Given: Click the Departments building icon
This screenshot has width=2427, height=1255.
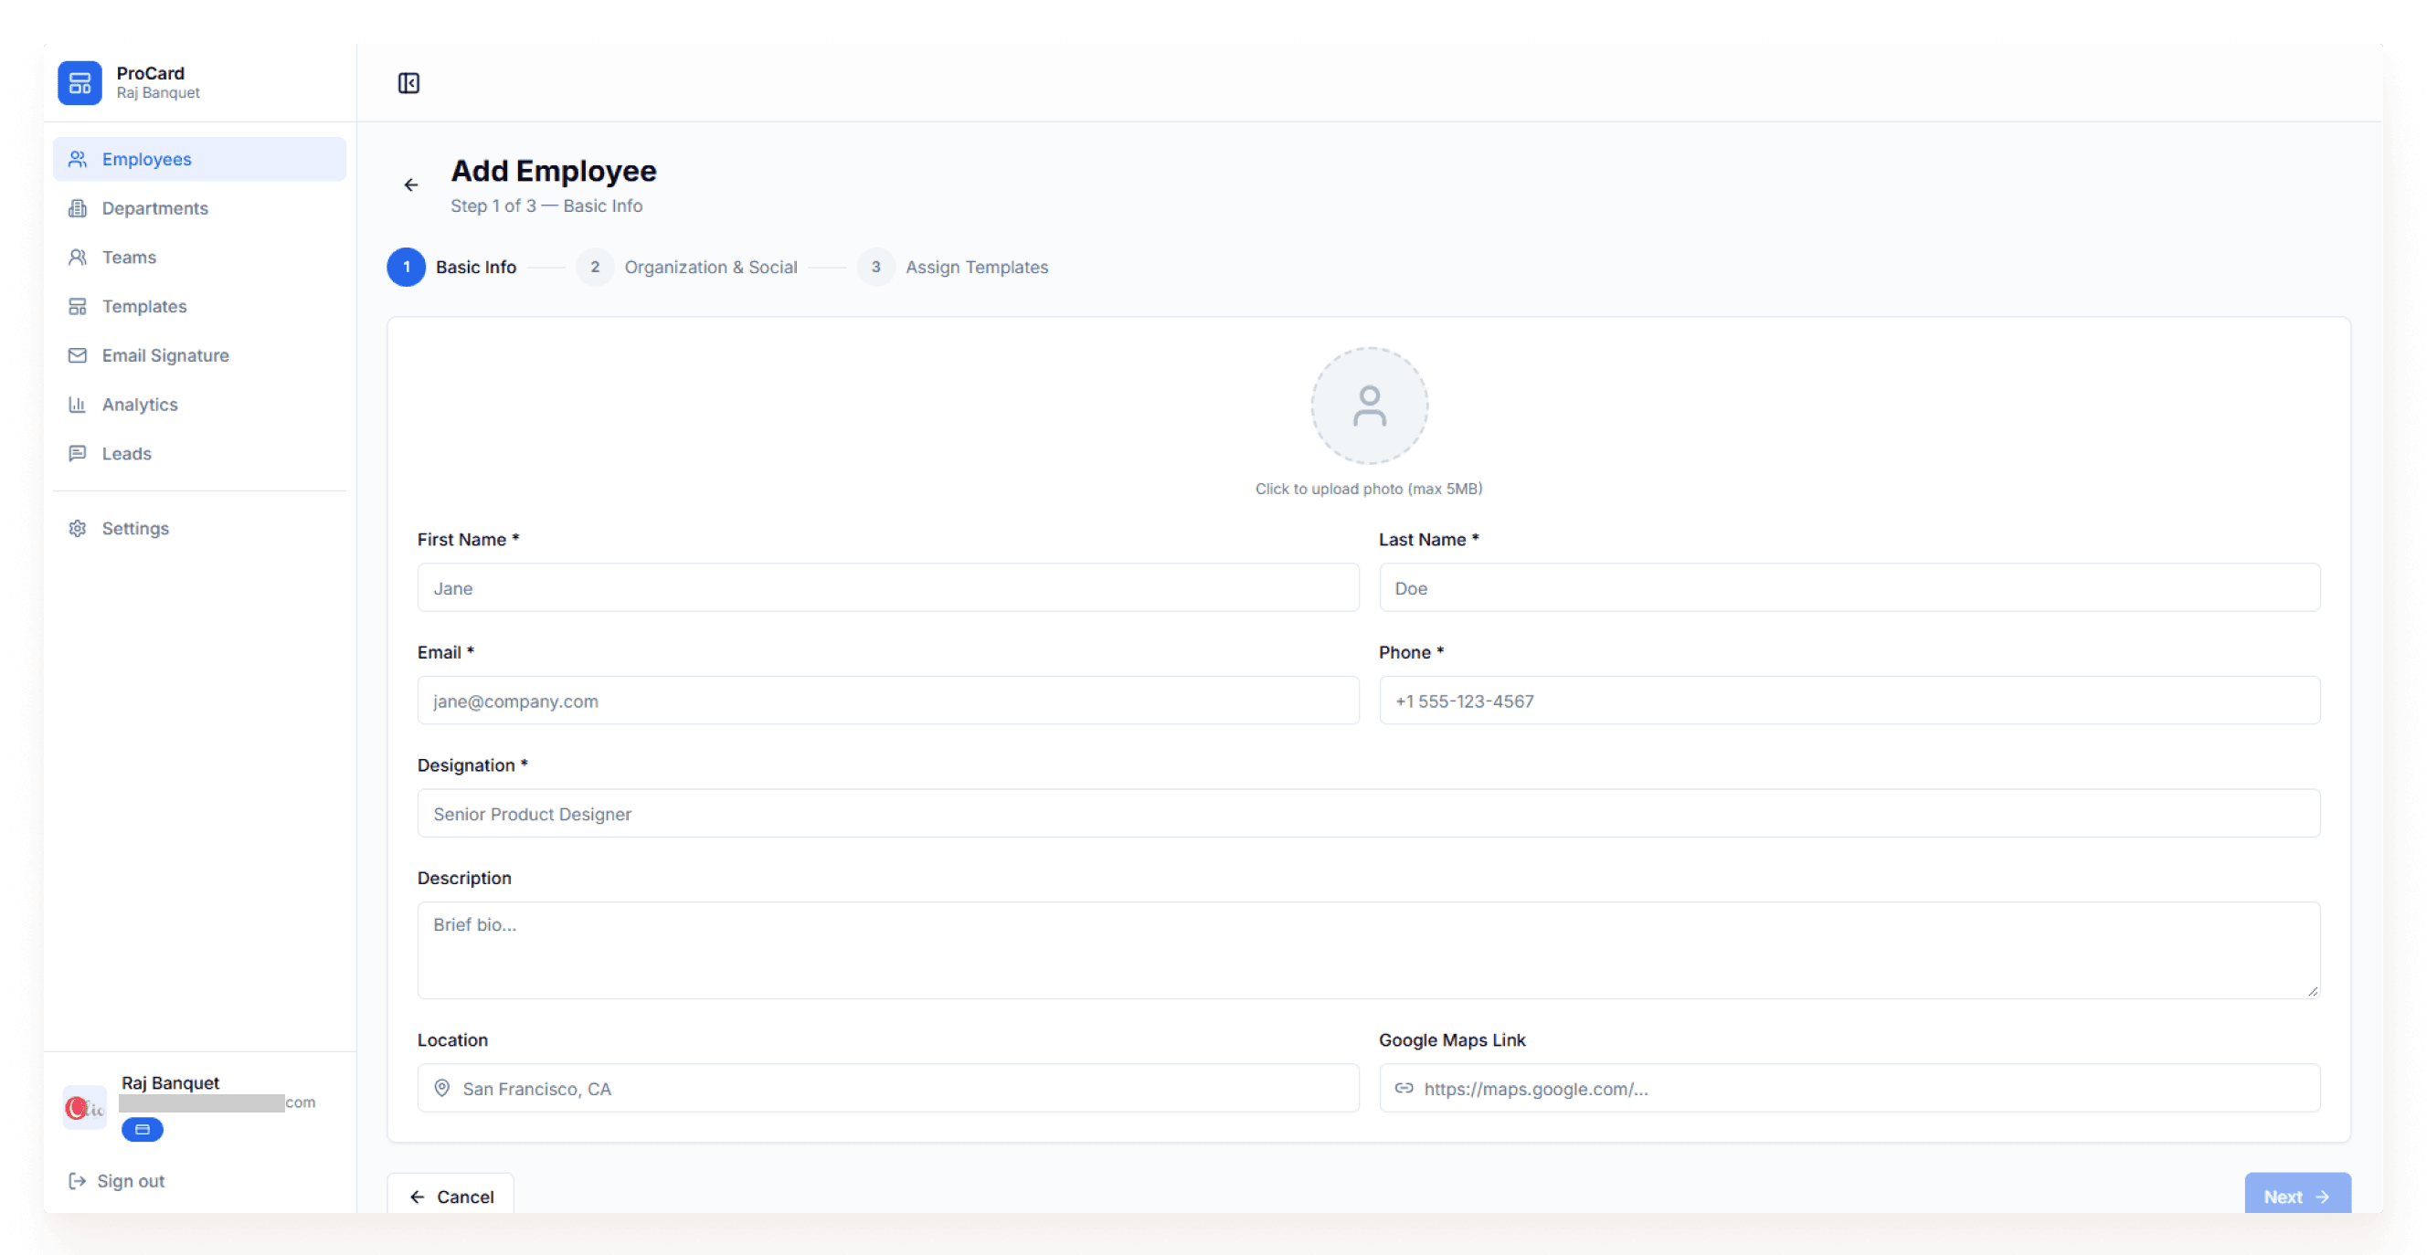Looking at the screenshot, I should pyautogui.click(x=78, y=208).
